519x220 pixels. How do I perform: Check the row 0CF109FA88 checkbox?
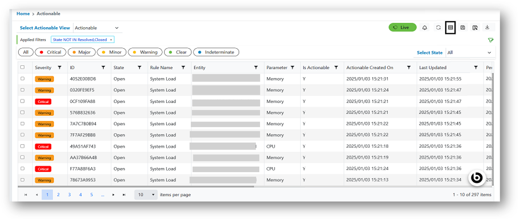coord(22,101)
